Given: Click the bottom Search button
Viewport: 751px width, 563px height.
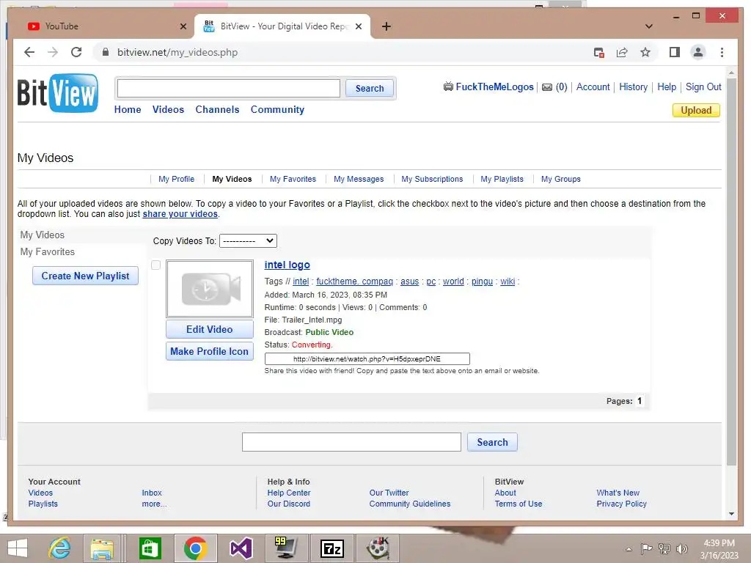Looking at the screenshot, I should (492, 442).
